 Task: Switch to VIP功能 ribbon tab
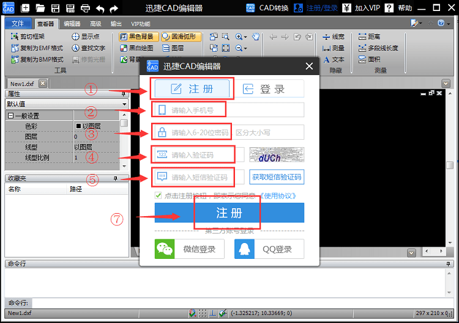(141, 24)
